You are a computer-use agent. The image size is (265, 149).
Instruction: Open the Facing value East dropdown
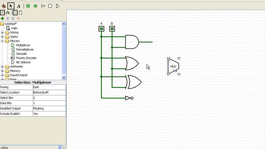(49, 87)
